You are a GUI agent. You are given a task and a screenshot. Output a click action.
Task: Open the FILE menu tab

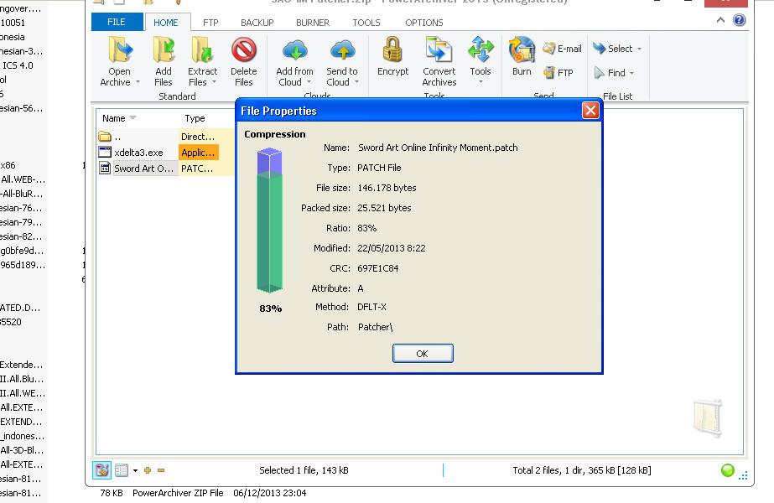[x=117, y=22]
